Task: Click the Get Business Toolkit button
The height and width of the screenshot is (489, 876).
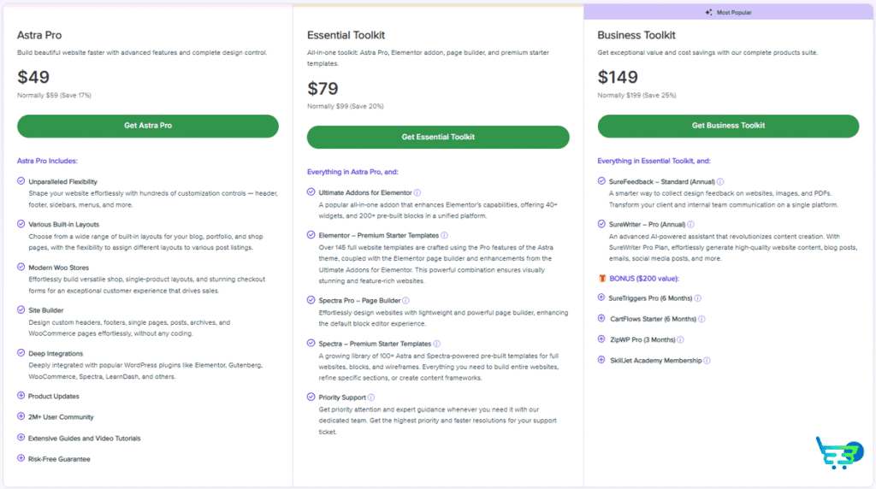Action: point(728,127)
